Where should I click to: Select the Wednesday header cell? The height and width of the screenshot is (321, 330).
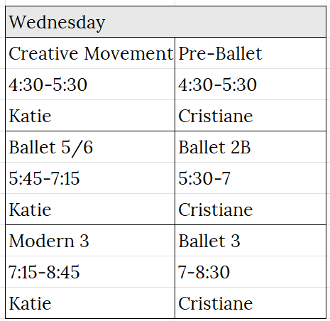click(x=165, y=21)
